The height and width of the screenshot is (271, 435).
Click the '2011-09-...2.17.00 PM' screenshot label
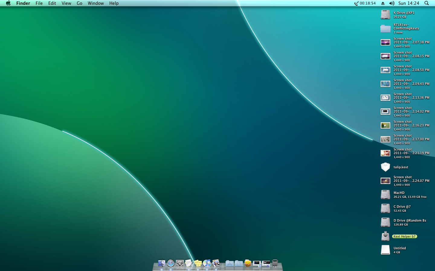[x=411, y=139]
